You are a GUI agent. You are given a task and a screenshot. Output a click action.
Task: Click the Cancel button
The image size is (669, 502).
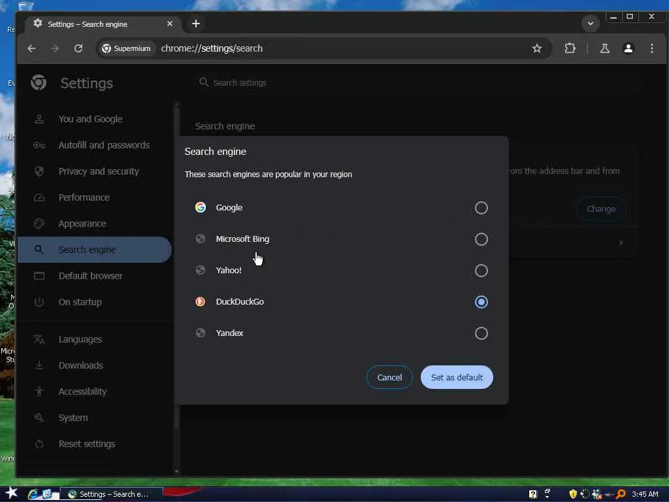389,377
